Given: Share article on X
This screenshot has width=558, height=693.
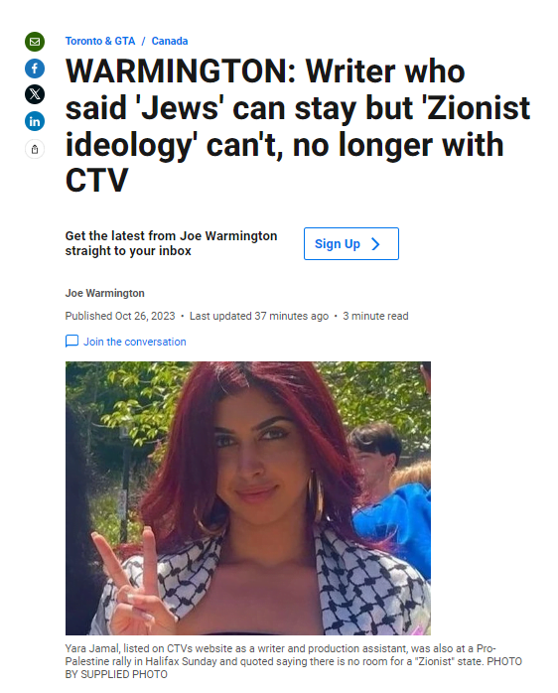Looking at the screenshot, I should [x=35, y=94].
